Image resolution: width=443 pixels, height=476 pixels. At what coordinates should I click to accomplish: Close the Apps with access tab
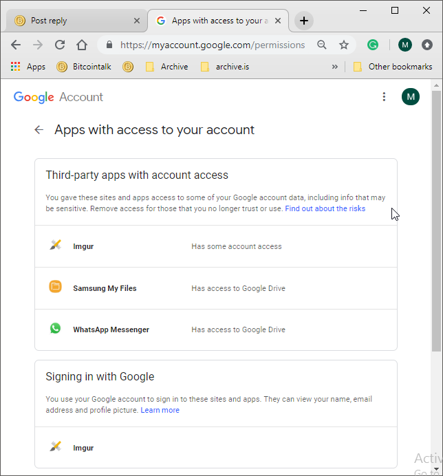tap(278, 21)
